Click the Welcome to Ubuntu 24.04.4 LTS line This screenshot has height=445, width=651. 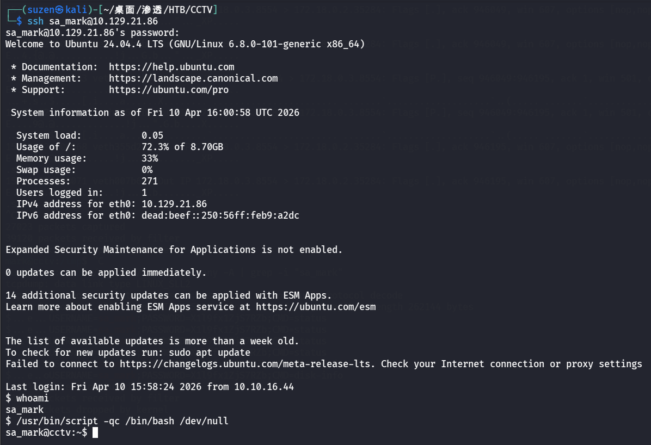[185, 44]
